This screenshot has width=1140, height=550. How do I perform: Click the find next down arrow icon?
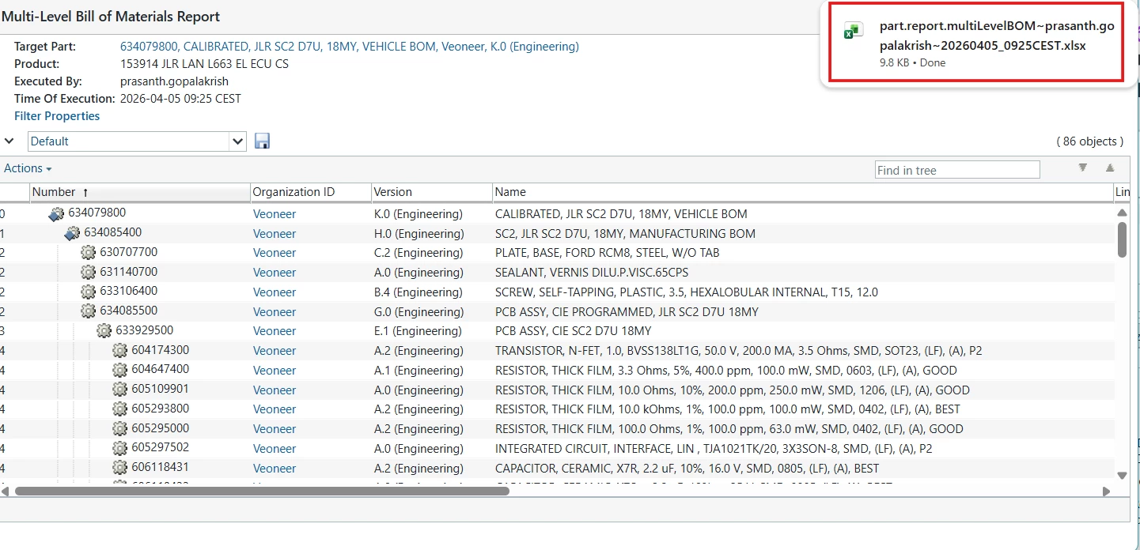click(x=1083, y=168)
